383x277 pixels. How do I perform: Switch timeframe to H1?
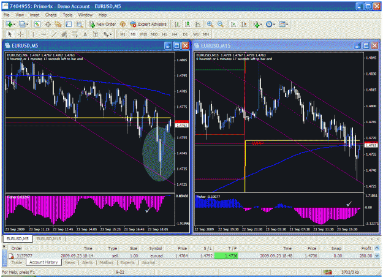[x=164, y=34]
